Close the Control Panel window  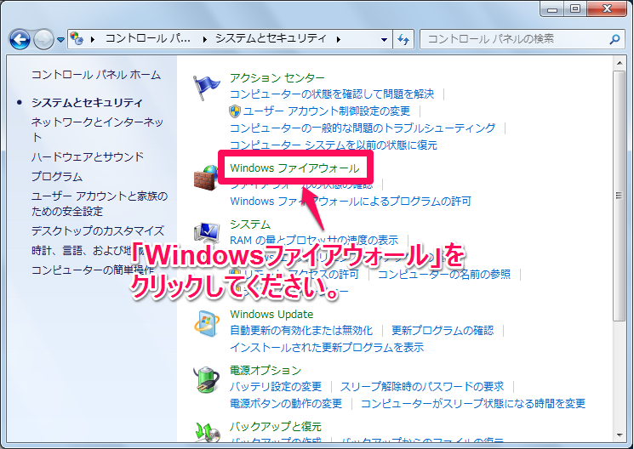coord(607,9)
